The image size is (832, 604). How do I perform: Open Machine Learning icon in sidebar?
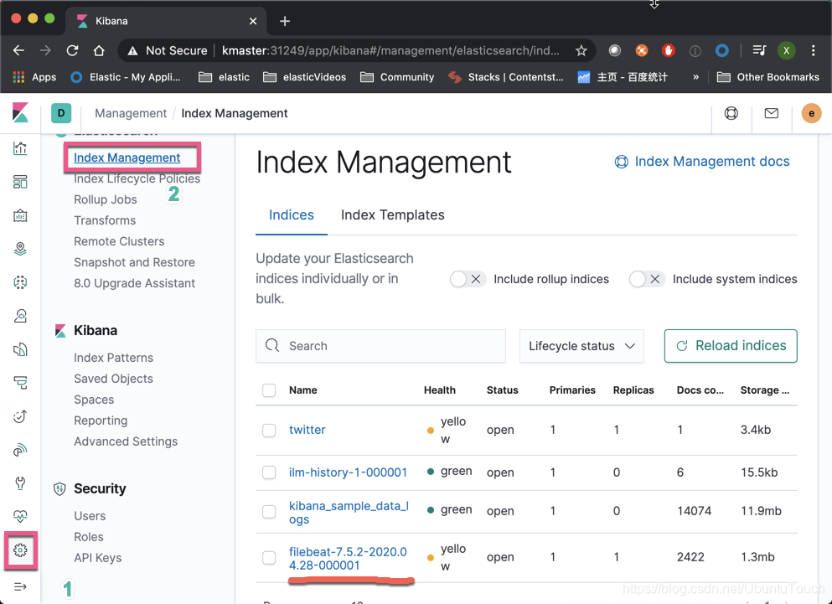[20, 282]
